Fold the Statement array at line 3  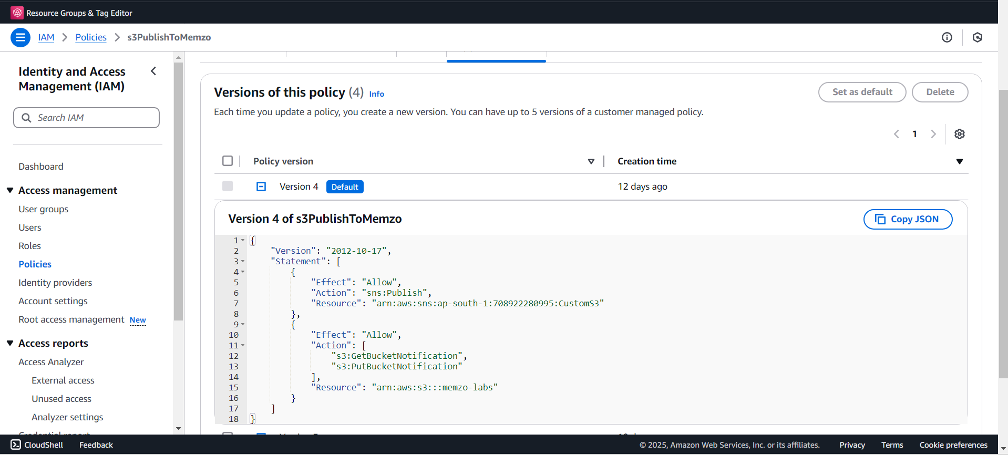click(x=243, y=262)
